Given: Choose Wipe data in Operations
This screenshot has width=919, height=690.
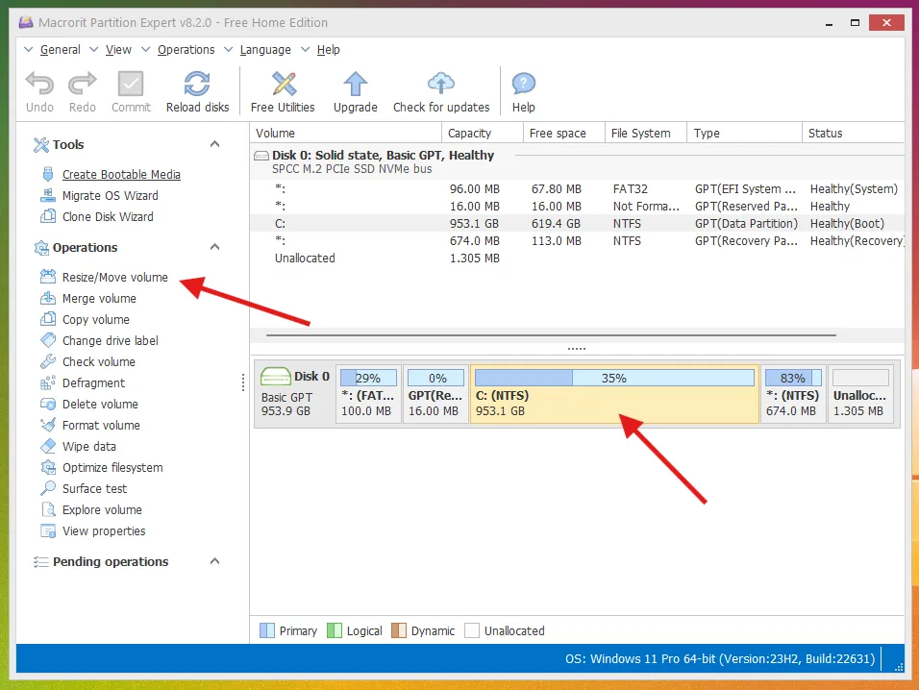Looking at the screenshot, I should pyautogui.click(x=88, y=447).
